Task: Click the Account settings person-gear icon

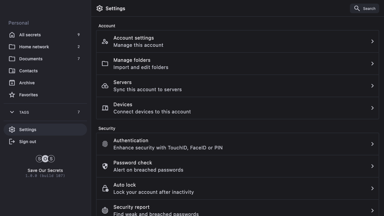Action: [x=105, y=41]
